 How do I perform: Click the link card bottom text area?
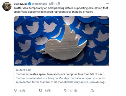(x=61, y=76)
